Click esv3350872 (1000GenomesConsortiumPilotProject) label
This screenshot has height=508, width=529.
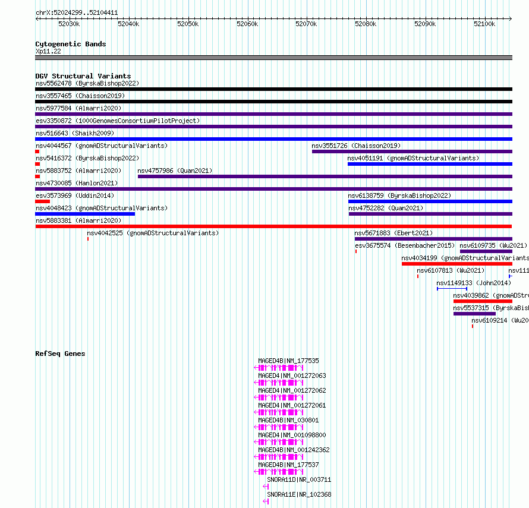tap(118, 121)
